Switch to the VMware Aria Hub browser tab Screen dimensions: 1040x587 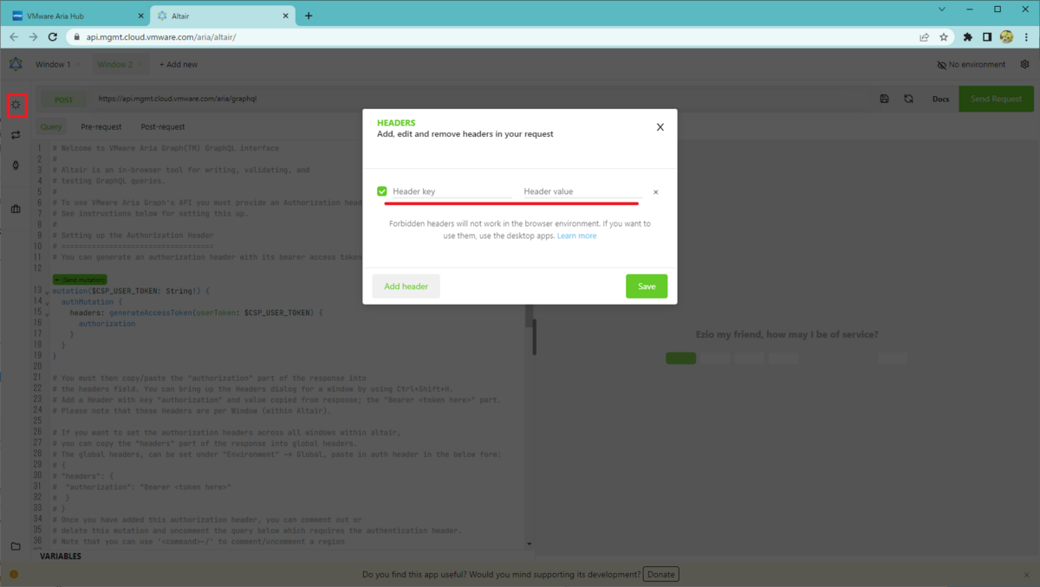pos(75,16)
